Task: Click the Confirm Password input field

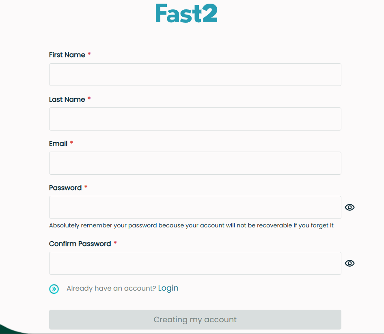Action: click(195, 263)
